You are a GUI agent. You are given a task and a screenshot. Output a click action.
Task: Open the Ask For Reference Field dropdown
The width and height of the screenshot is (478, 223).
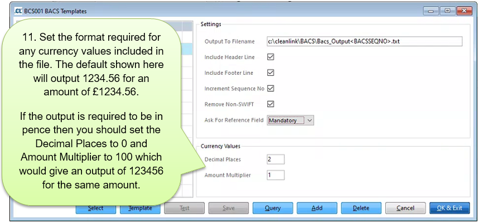[310, 120]
